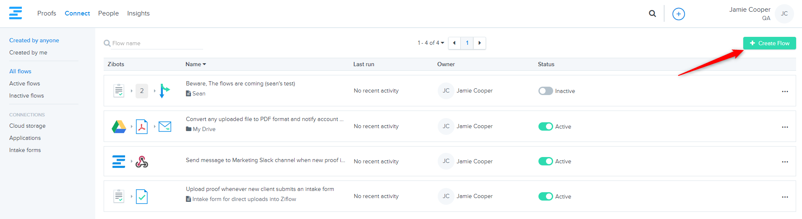Filter by Active flows link

click(x=25, y=83)
